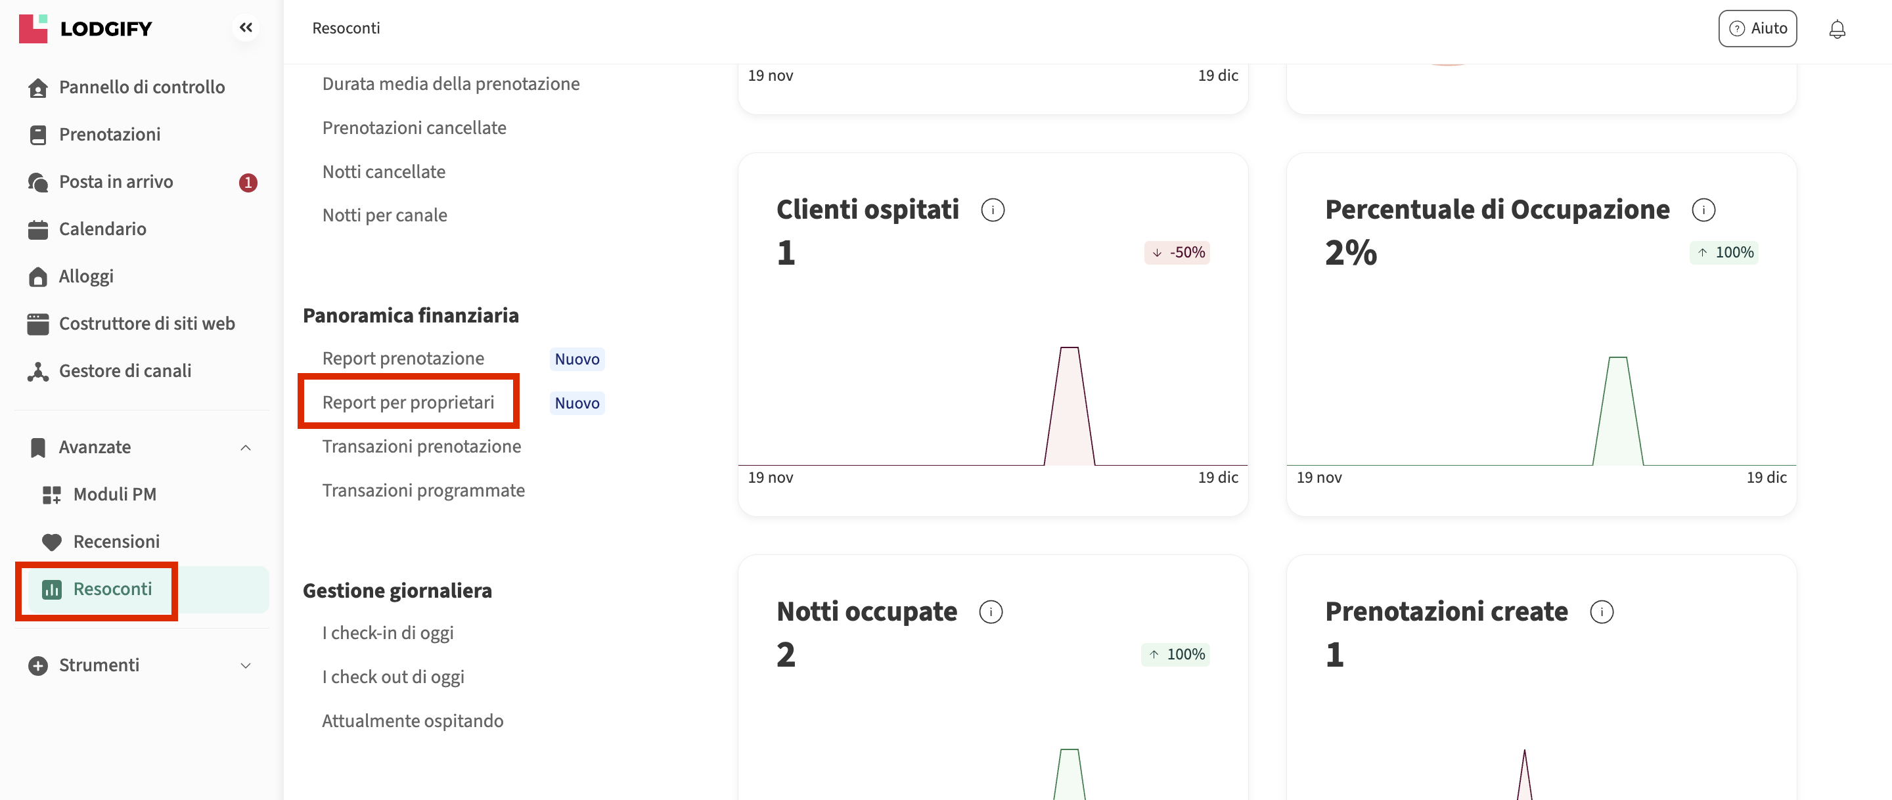Click info icon beside Notti occupate
The image size is (1892, 800).
point(991,612)
